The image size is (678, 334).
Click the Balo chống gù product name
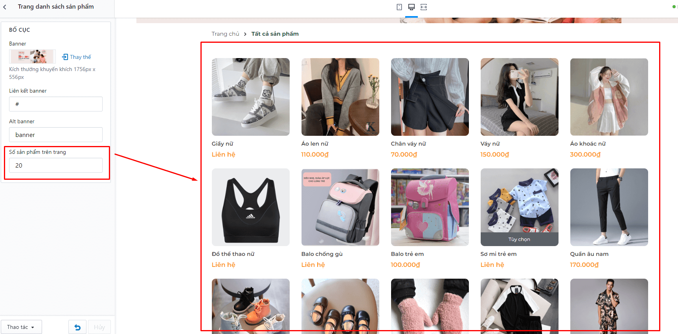[322, 254]
